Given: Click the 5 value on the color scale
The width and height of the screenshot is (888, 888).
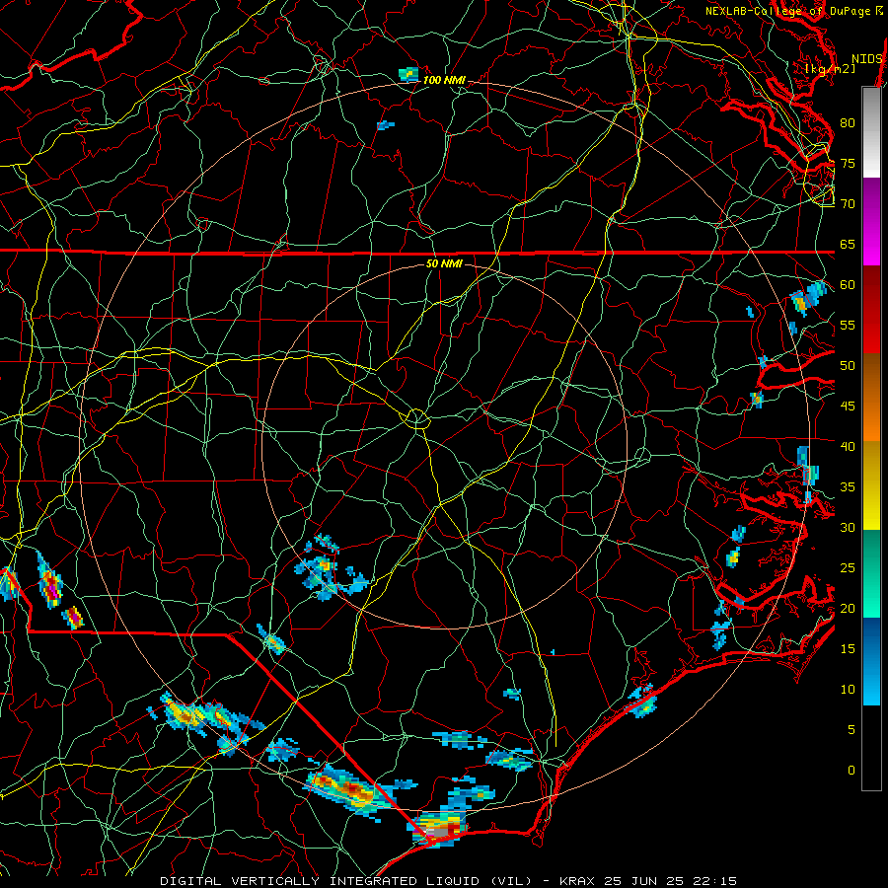Looking at the screenshot, I should 851,729.
